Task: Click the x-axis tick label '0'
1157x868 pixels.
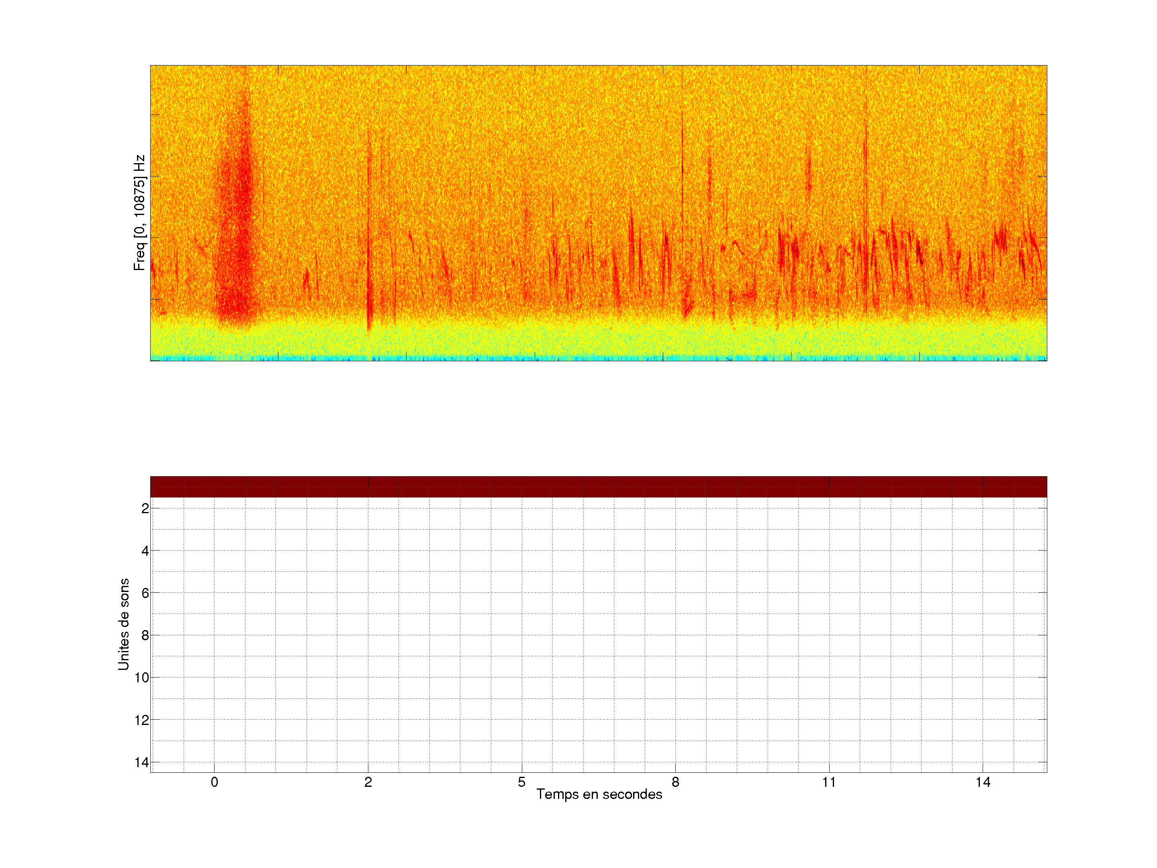Action: [x=215, y=782]
